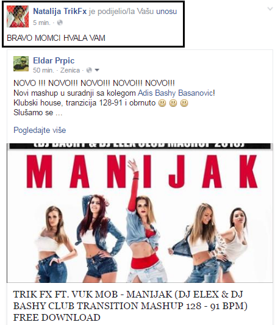This screenshot has height=325, width=275.
Task: Open the Natalija TrikFx profile link
Action: pyautogui.click(x=60, y=11)
